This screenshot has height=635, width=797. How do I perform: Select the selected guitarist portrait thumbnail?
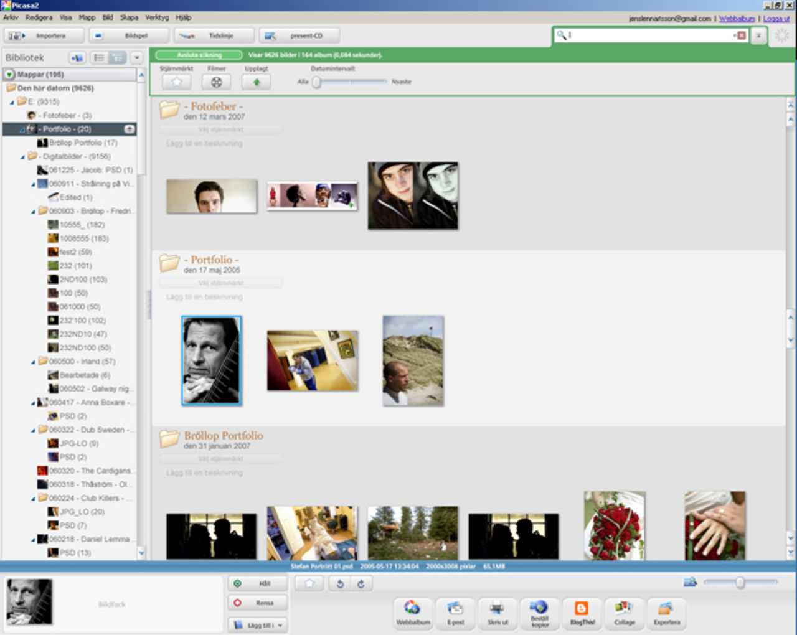click(x=212, y=360)
